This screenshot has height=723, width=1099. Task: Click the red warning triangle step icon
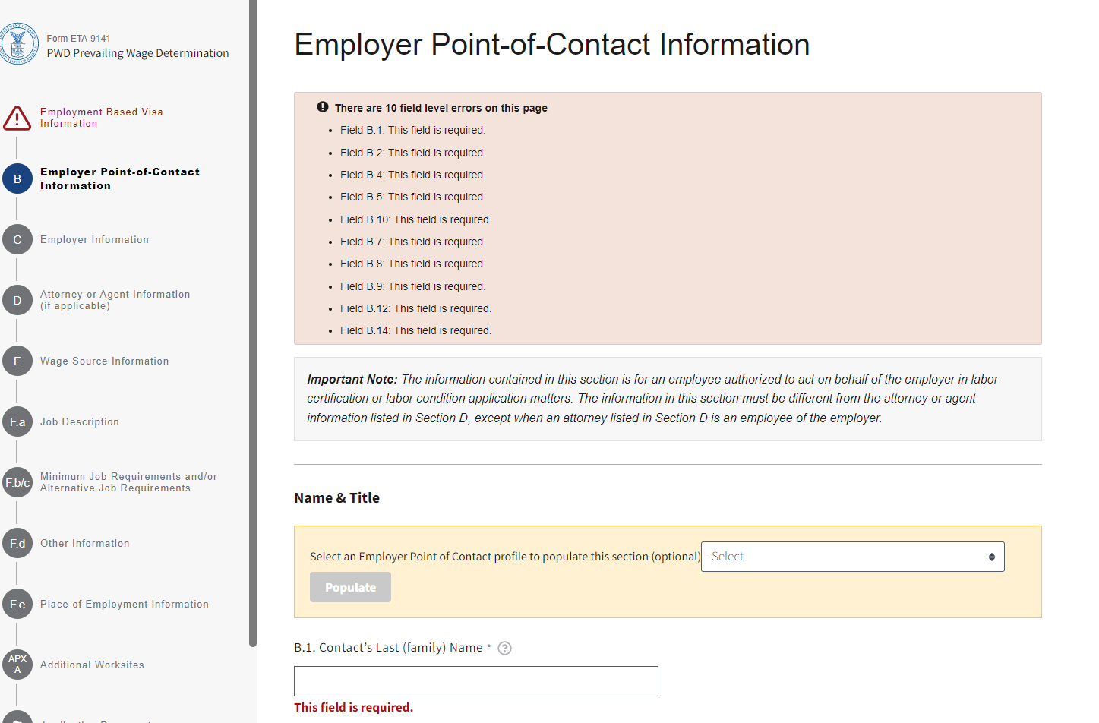17,118
